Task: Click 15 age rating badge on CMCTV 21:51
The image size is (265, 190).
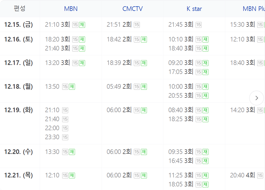Action: [x=137, y=25]
